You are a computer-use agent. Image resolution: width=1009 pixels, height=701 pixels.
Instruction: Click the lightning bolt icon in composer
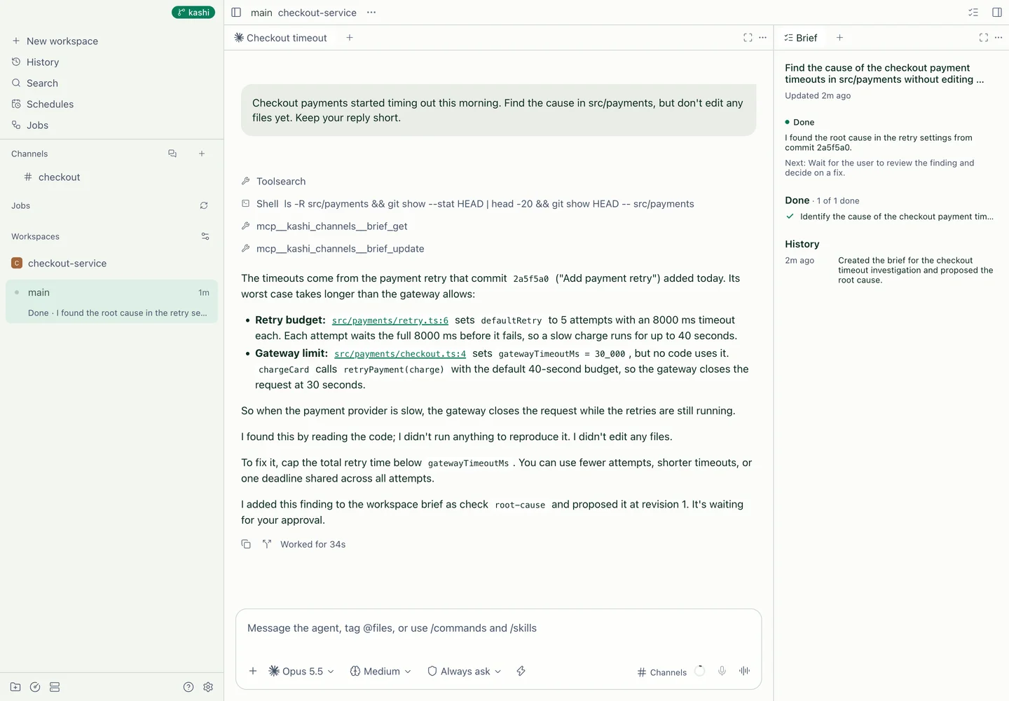click(521, 671)
